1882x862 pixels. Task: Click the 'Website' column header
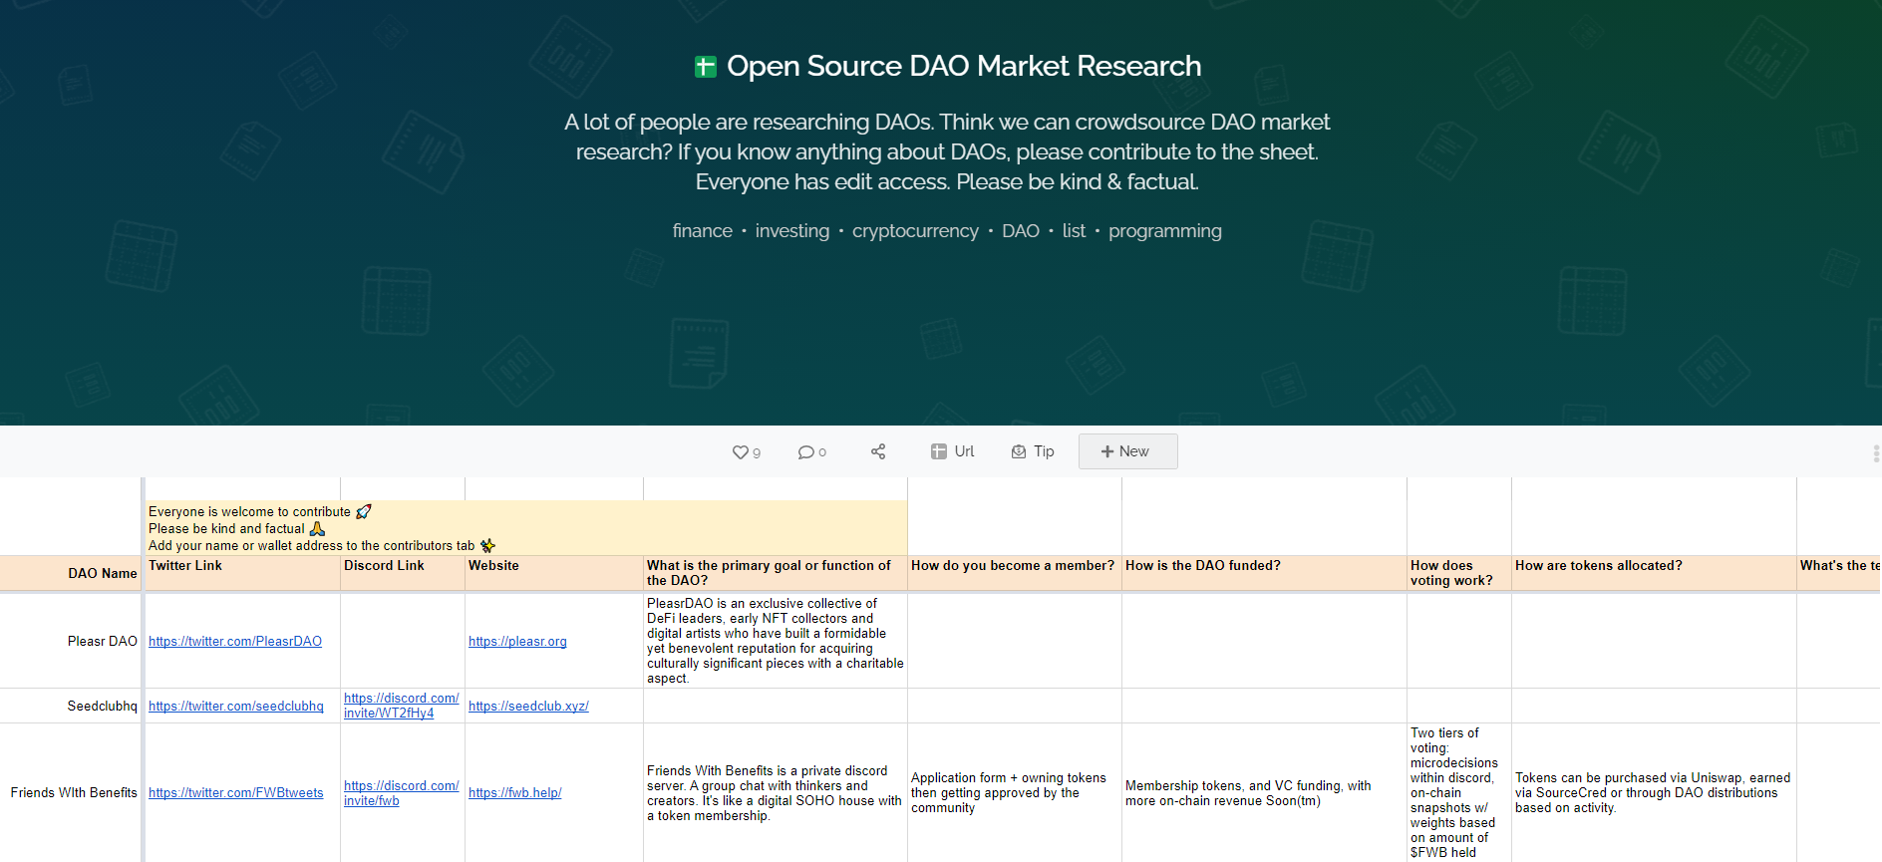pos(554,573)
